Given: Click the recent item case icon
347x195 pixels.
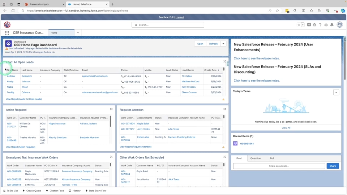Looking at the screenshot, I should [x=235, y=143].
